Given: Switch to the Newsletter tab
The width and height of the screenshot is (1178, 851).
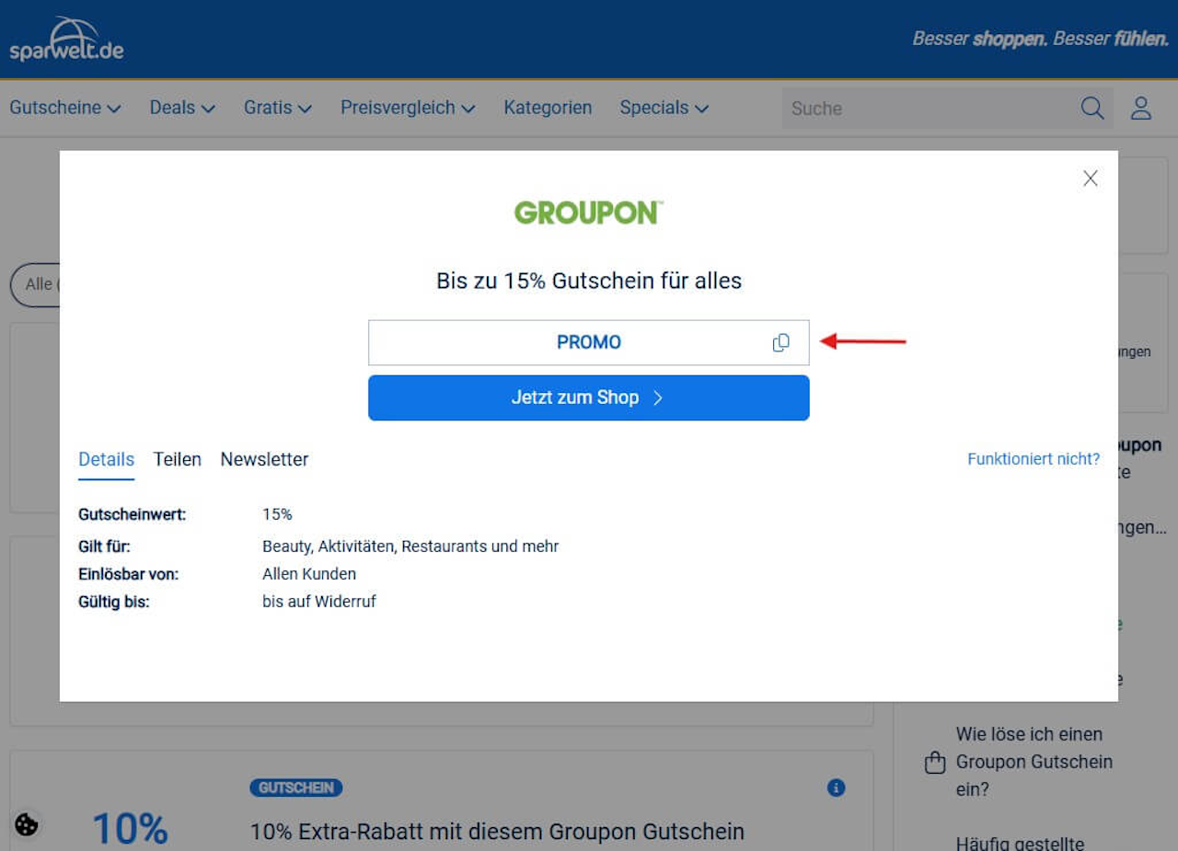Looking at the screenshot, I should 264,459.
